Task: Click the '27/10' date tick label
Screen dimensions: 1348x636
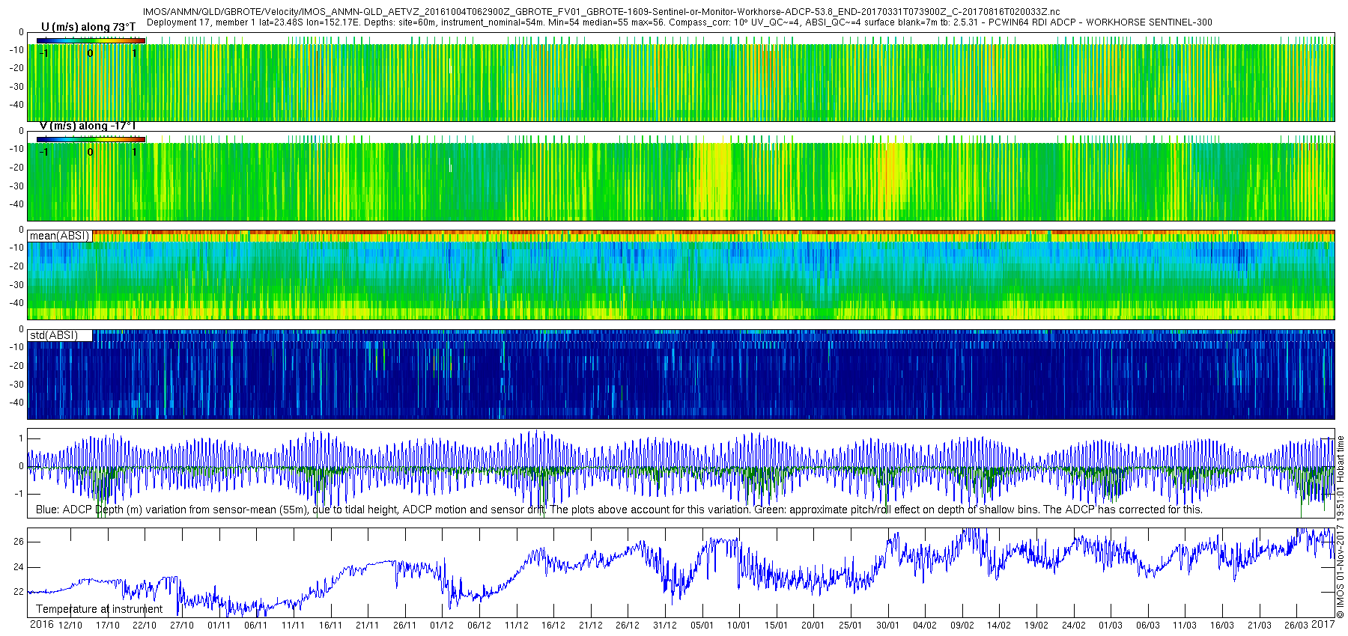Action: coord(182,626)
